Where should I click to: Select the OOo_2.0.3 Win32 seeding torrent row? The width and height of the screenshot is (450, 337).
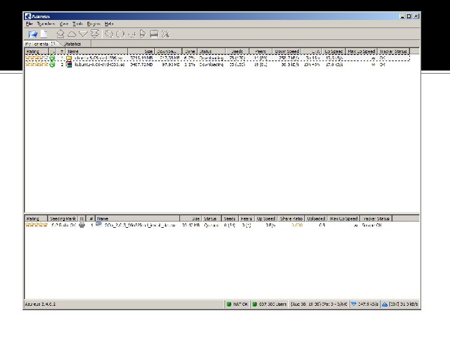209,225
